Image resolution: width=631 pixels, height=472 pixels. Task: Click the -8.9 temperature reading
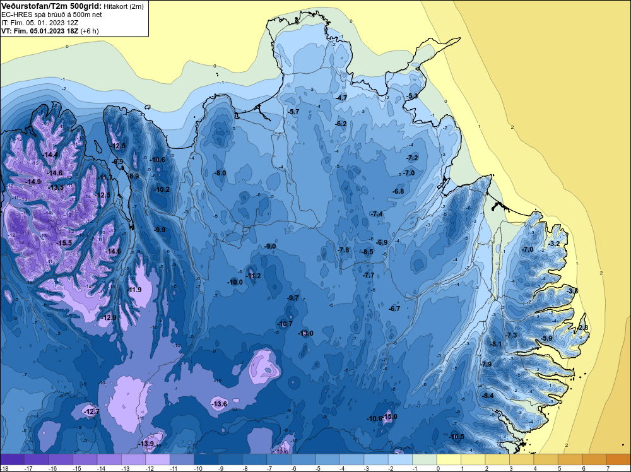coord(134,176)
